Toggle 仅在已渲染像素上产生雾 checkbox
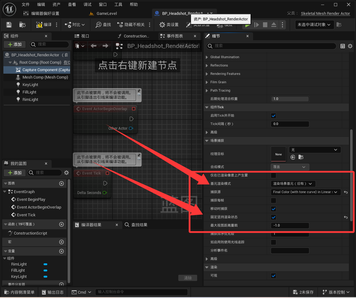This screenshot has height=298, width=356. [x=273, y=175]
